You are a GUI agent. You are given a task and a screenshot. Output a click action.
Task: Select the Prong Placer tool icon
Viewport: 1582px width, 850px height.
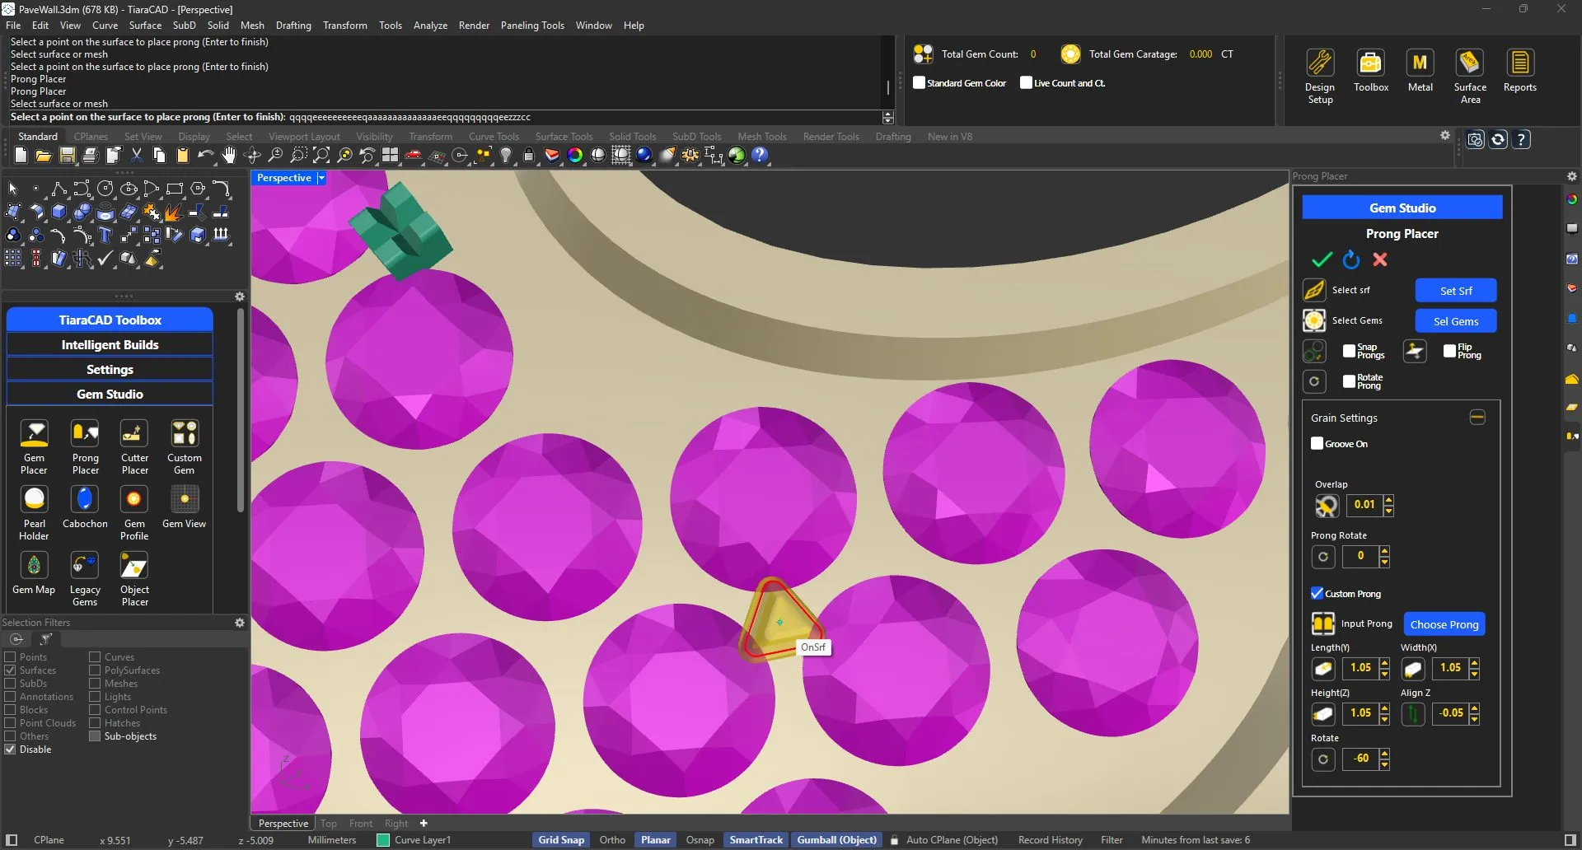(85, 434)
